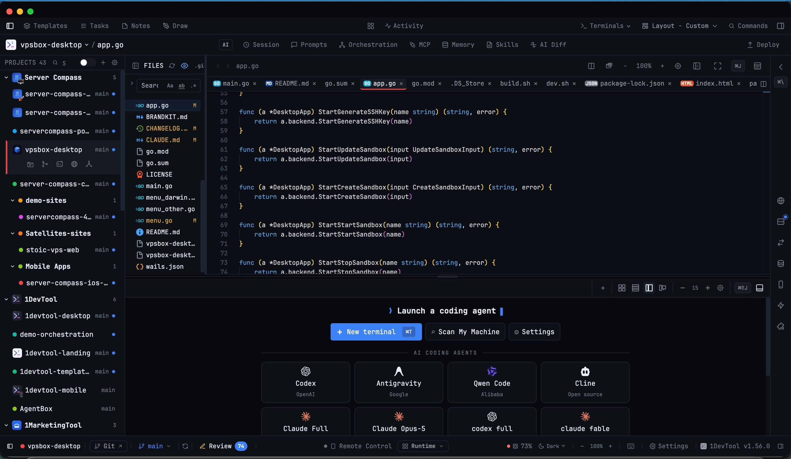Screen dimensions: 791x459
Task: Open the main branch dropdown
Action: point(154,446)
